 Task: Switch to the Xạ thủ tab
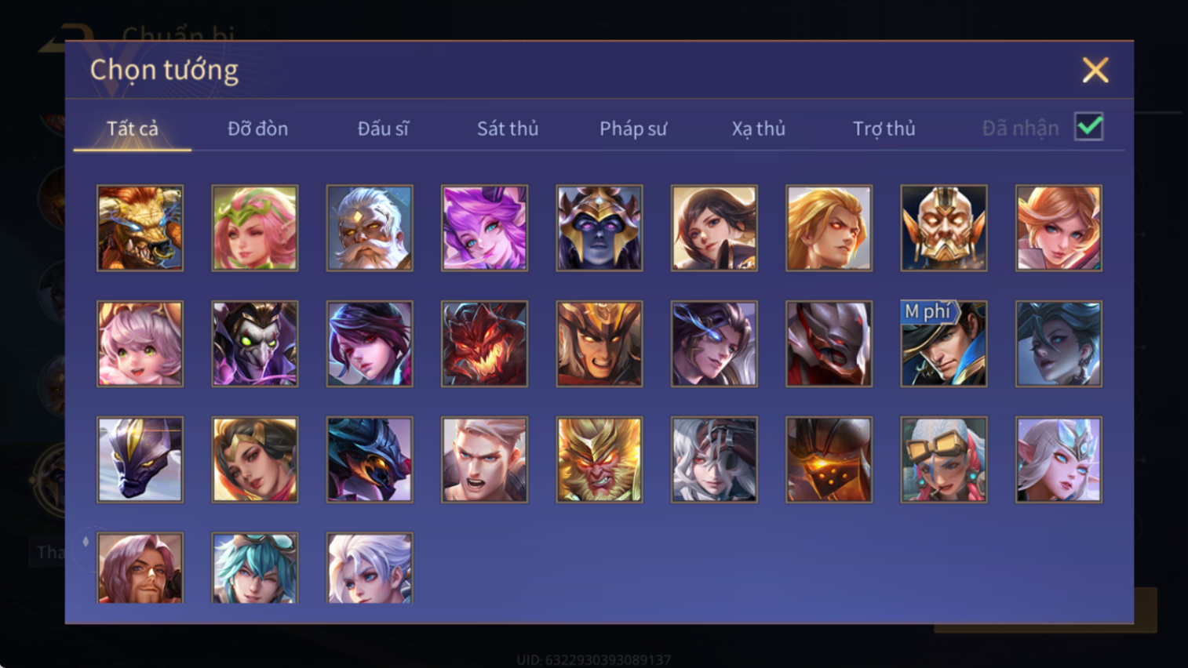759,129
